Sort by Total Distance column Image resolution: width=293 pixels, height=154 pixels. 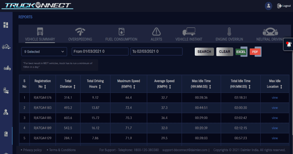pyautogui.click(x=74, y=87)
